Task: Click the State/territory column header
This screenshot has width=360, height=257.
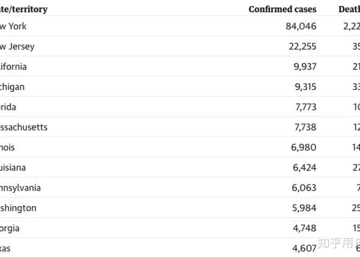Action: (x=24, y=9)
